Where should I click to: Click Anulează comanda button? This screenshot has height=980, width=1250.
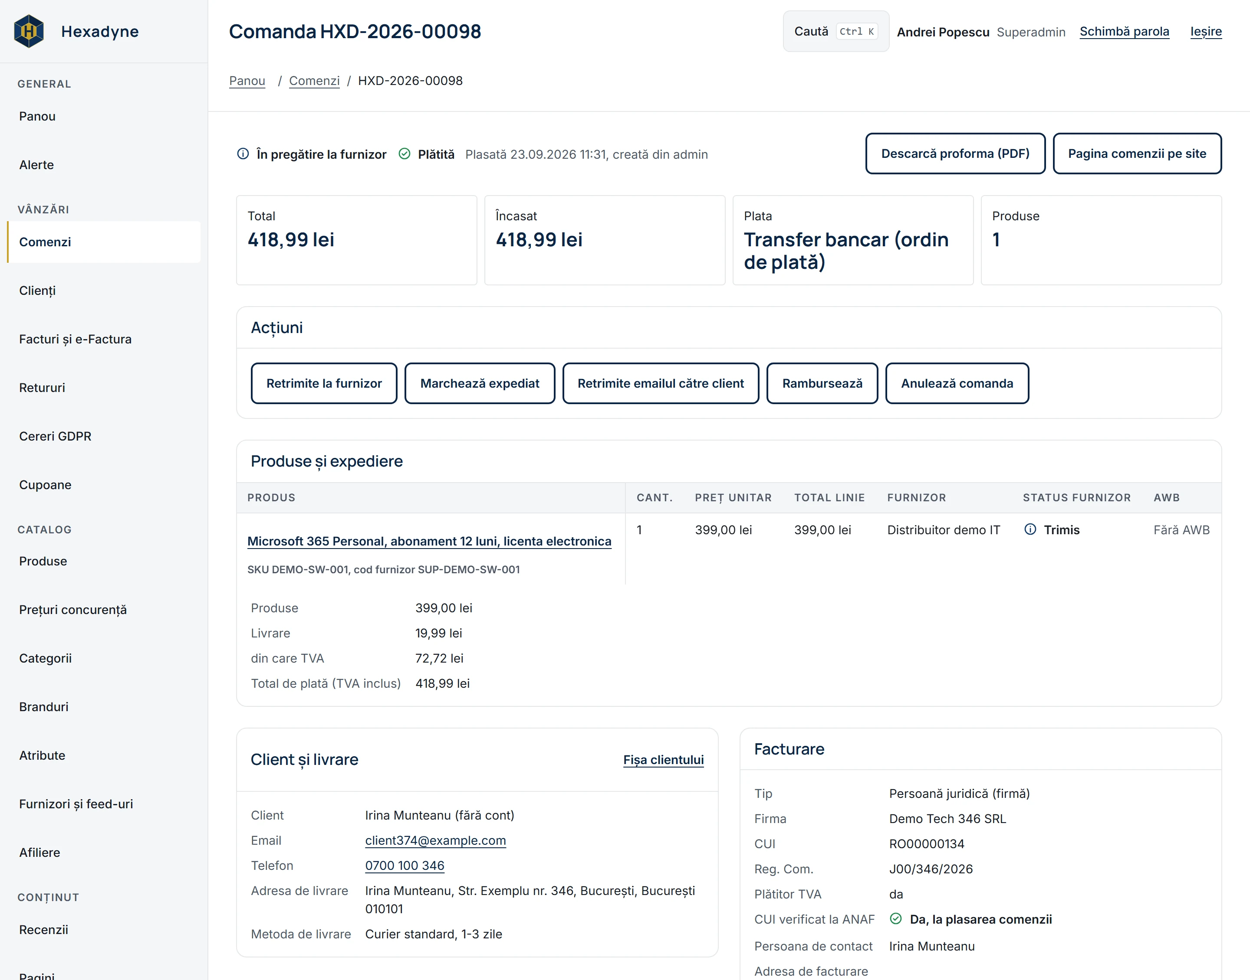coord(957,383)
